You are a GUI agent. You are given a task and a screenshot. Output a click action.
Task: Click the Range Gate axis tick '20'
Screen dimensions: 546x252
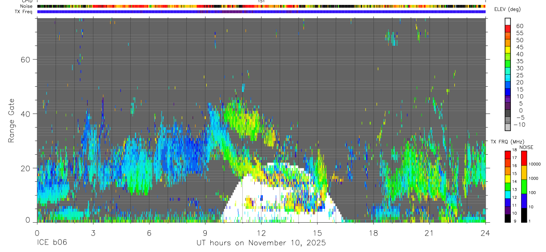26,168
